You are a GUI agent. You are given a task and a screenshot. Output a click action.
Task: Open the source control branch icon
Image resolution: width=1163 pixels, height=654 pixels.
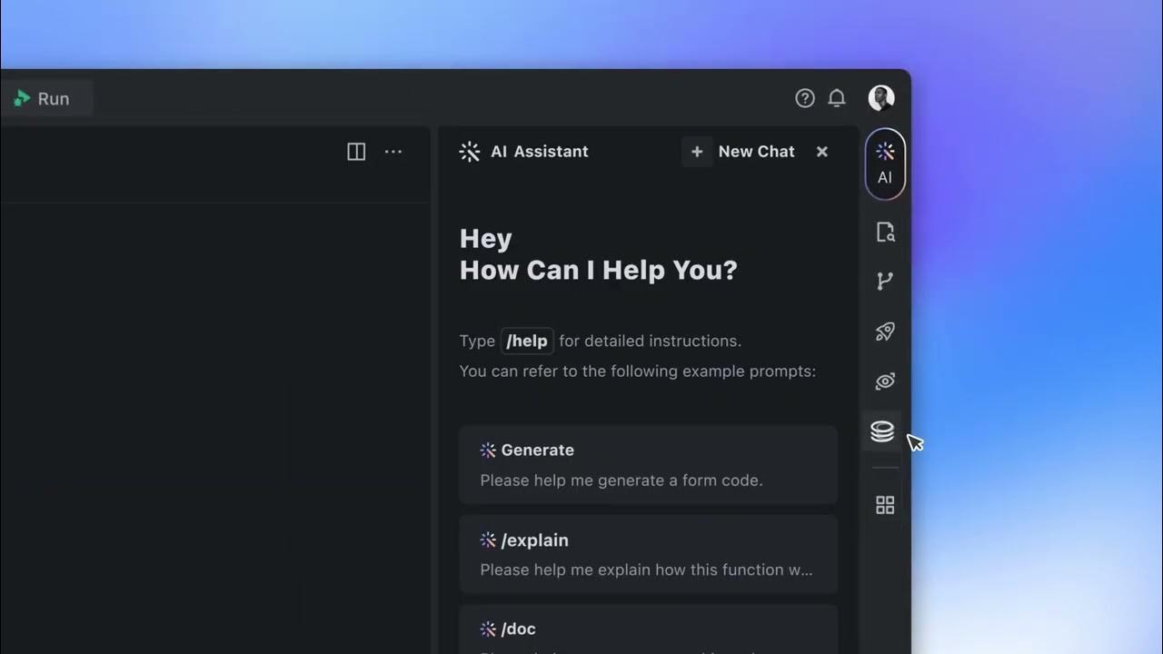885,282
